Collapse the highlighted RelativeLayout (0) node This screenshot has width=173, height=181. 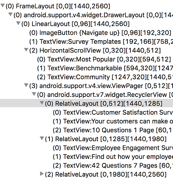point(42,103)
